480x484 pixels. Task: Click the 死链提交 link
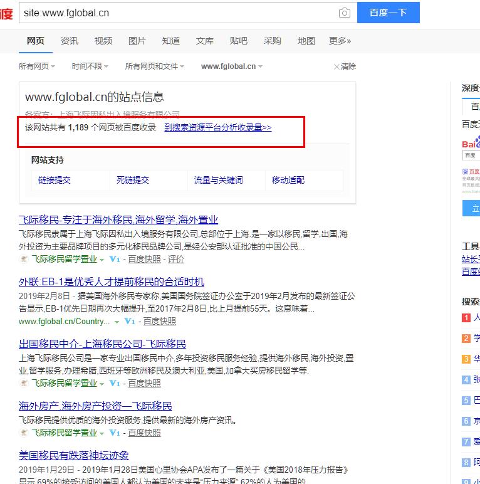[x=133, y=180]
